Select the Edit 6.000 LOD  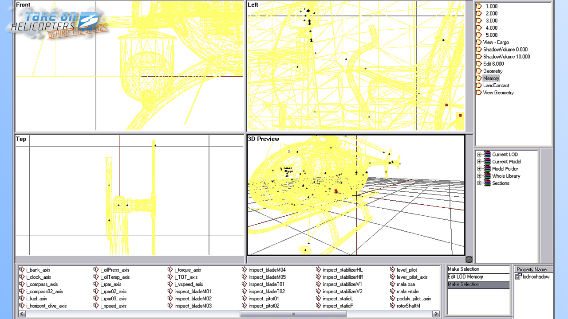[x=493, y=64]
